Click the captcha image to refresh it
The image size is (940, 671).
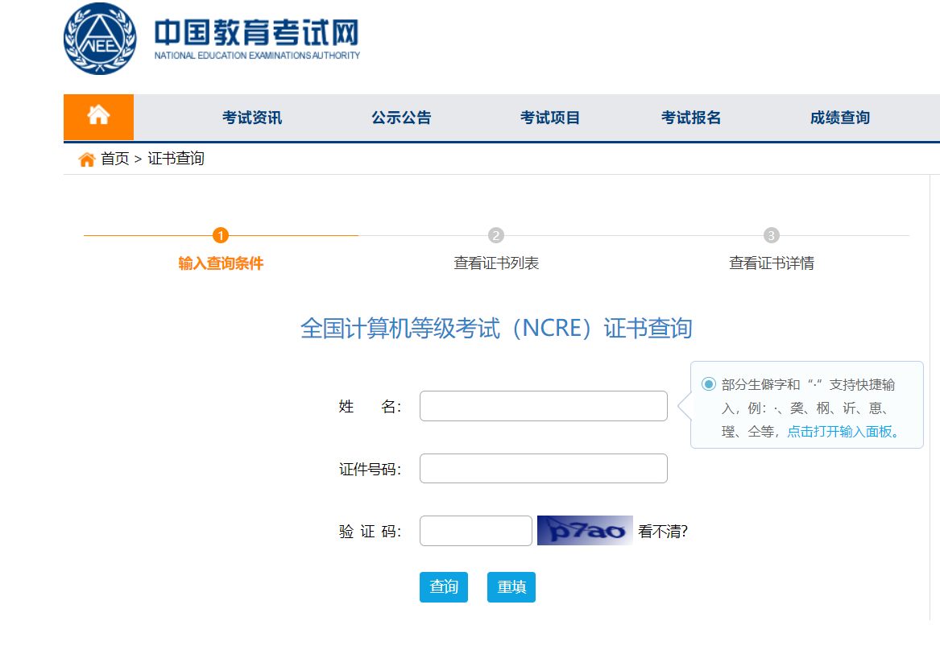[x=585, y=530]
